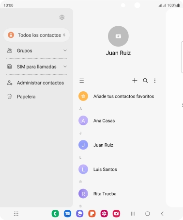183x220 pixels.
Task: Open contacts settings gear icon
Action: pos(62,17)
